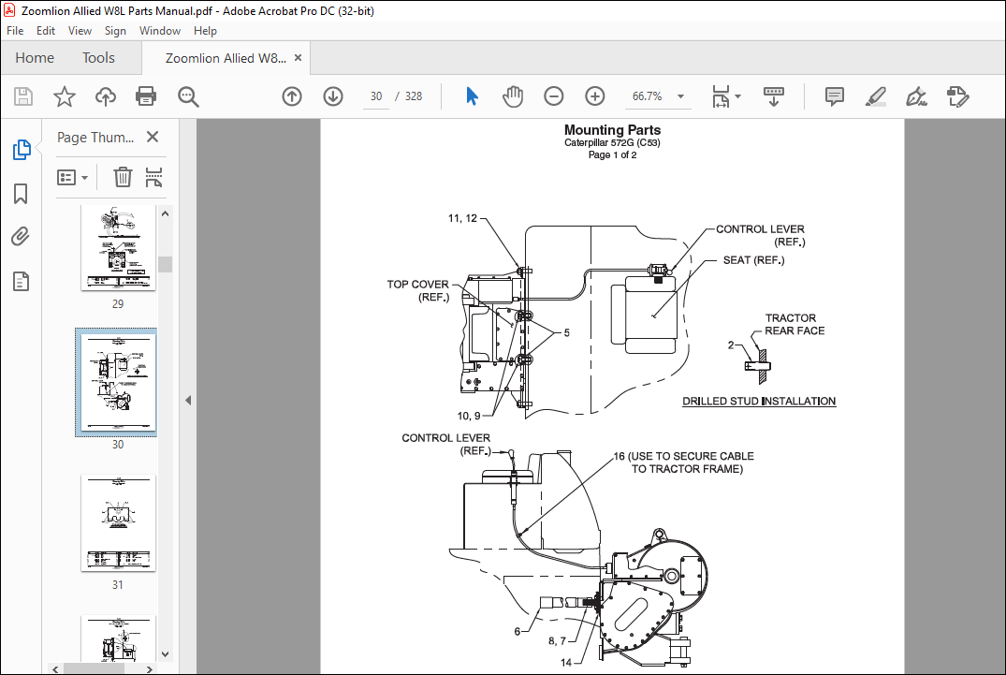Open the Edit menu
Viewport: 1006px width, 675px height.
coord(46,31)
